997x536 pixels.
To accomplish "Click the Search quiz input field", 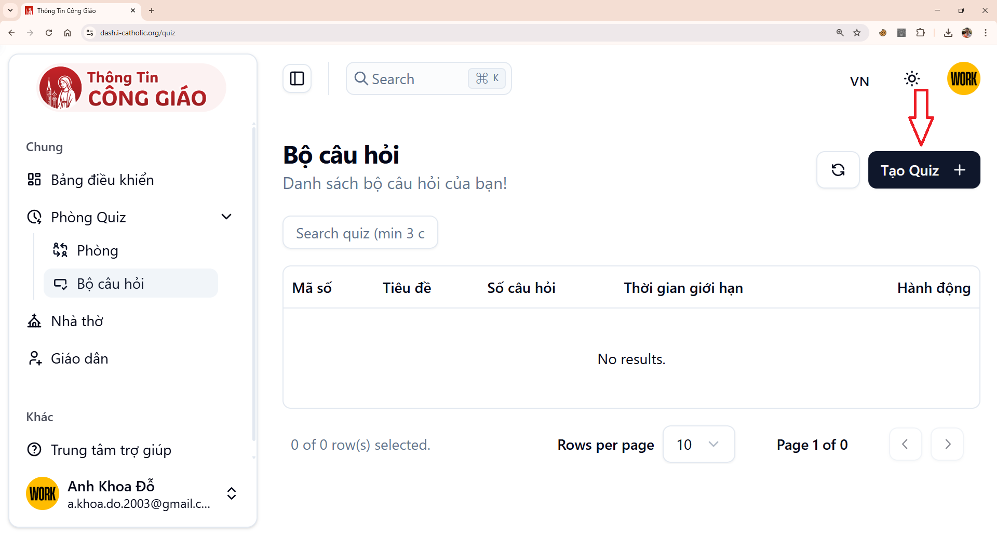I will click(x=360, y=232).
